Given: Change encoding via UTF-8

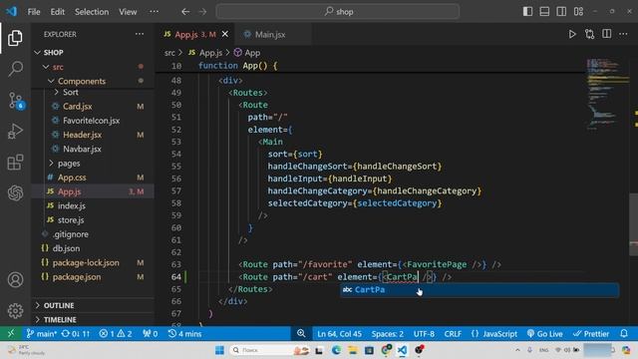Looking at the screenshot, I should tap(424, 334).
